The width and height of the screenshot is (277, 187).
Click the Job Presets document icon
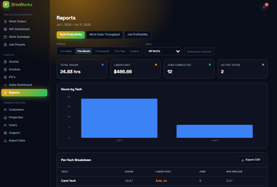(5, 45)
